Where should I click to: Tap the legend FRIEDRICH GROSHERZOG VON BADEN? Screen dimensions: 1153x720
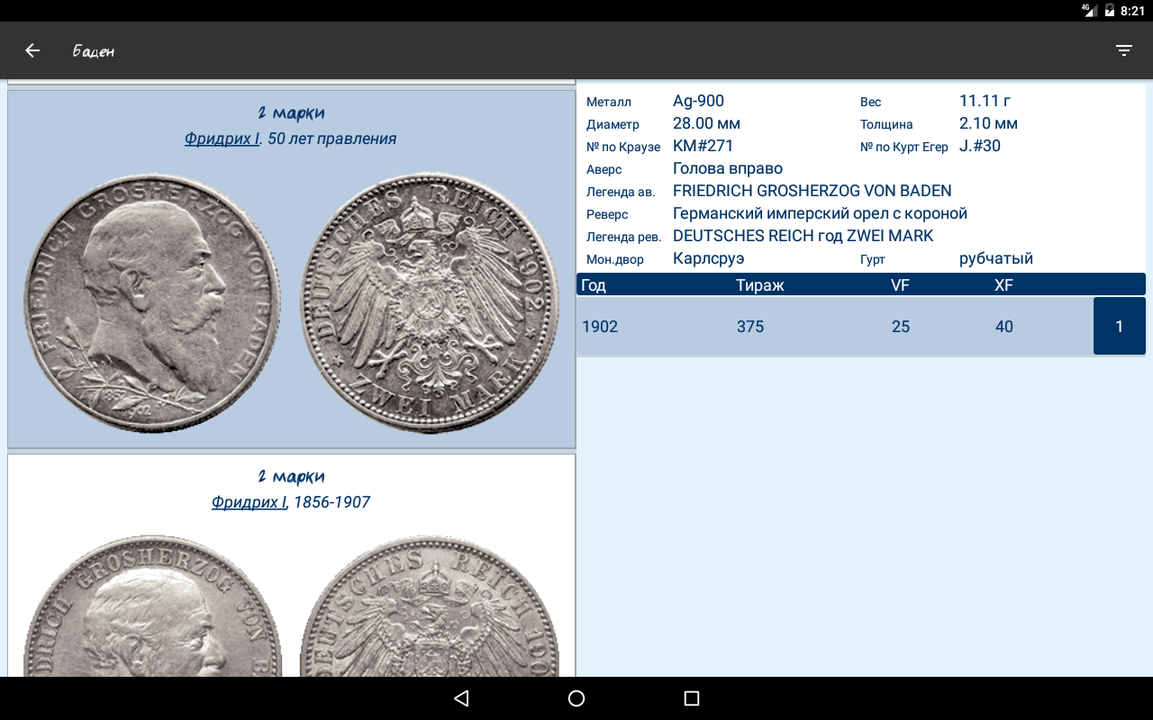coord(813,191)
